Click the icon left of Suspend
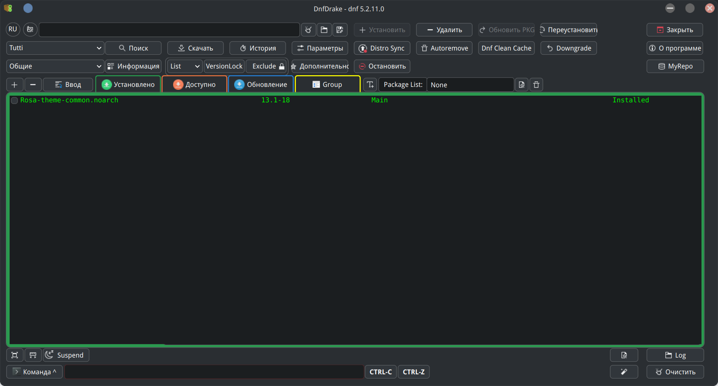 pos(33,355)
